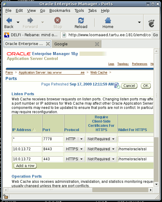The width and height of the screenshot is (162, 202).
Task: Click the IP address field containing asterisk
Action: tap(27, 139)
